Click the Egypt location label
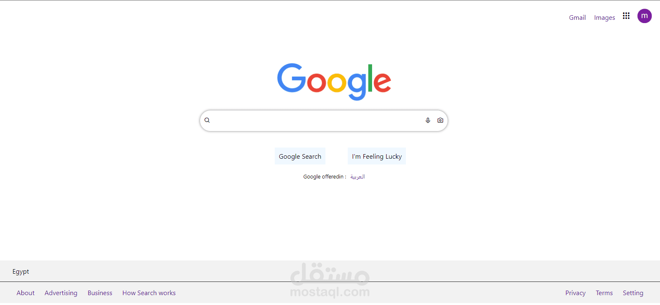 (x=21, y=272)
